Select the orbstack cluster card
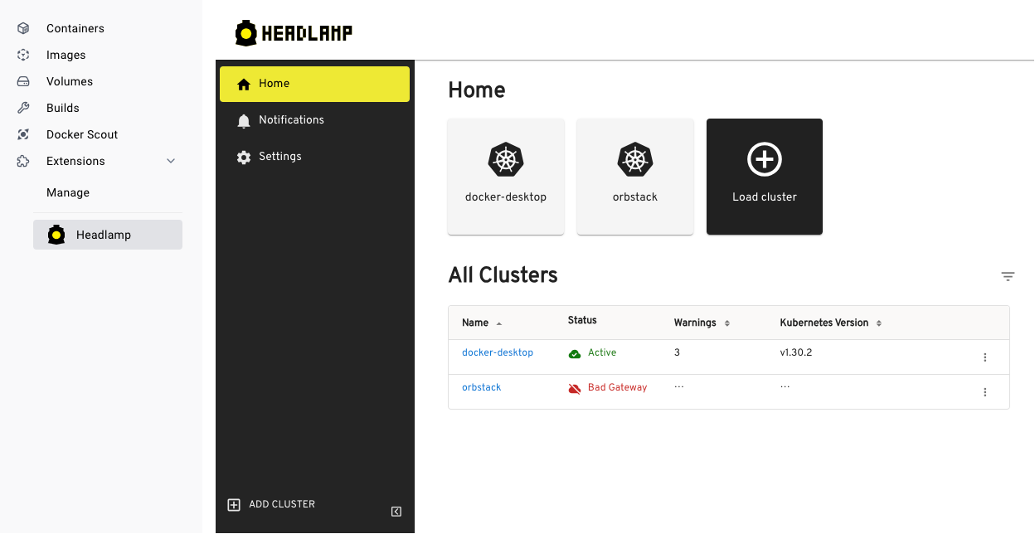 (634, 177)
